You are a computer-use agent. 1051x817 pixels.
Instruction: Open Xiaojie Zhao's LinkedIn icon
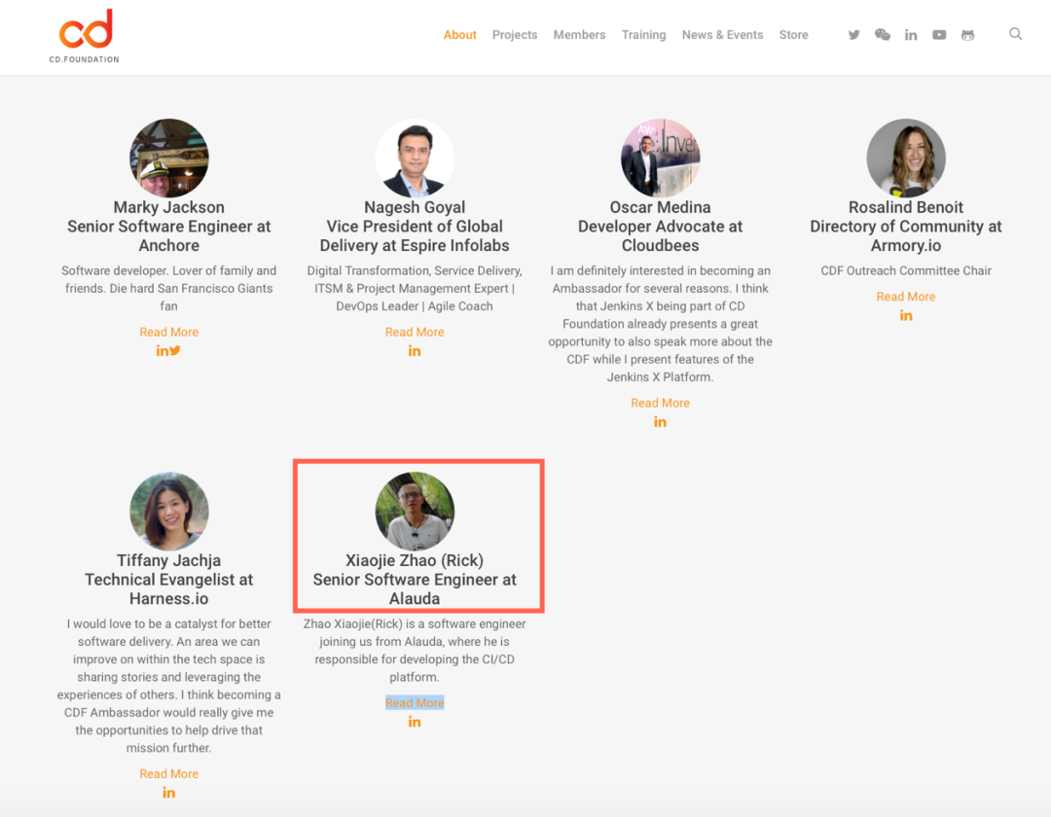coord(415,722)
